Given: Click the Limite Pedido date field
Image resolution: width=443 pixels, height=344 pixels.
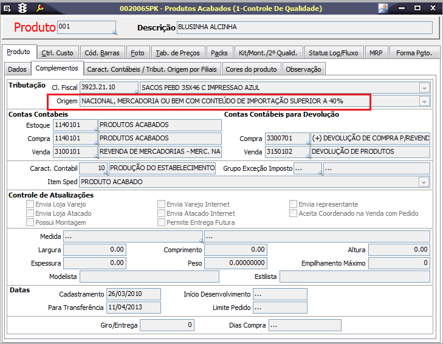Looking at the screenshot, I should pos(280,308).
